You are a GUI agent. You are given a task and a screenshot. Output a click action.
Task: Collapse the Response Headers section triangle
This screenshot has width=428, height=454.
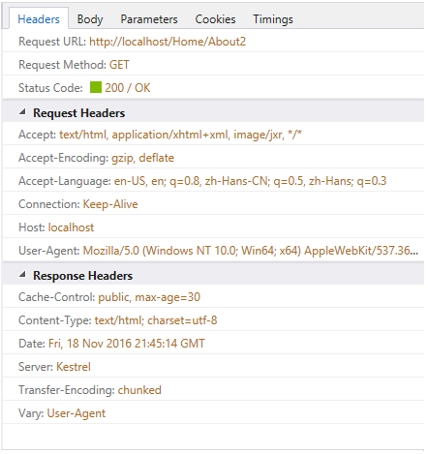tap(22, 275)
